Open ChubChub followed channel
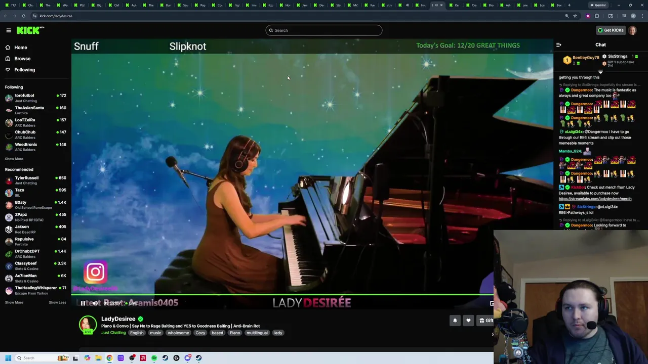Screen dimensions: 648x364 coord(35,134)
